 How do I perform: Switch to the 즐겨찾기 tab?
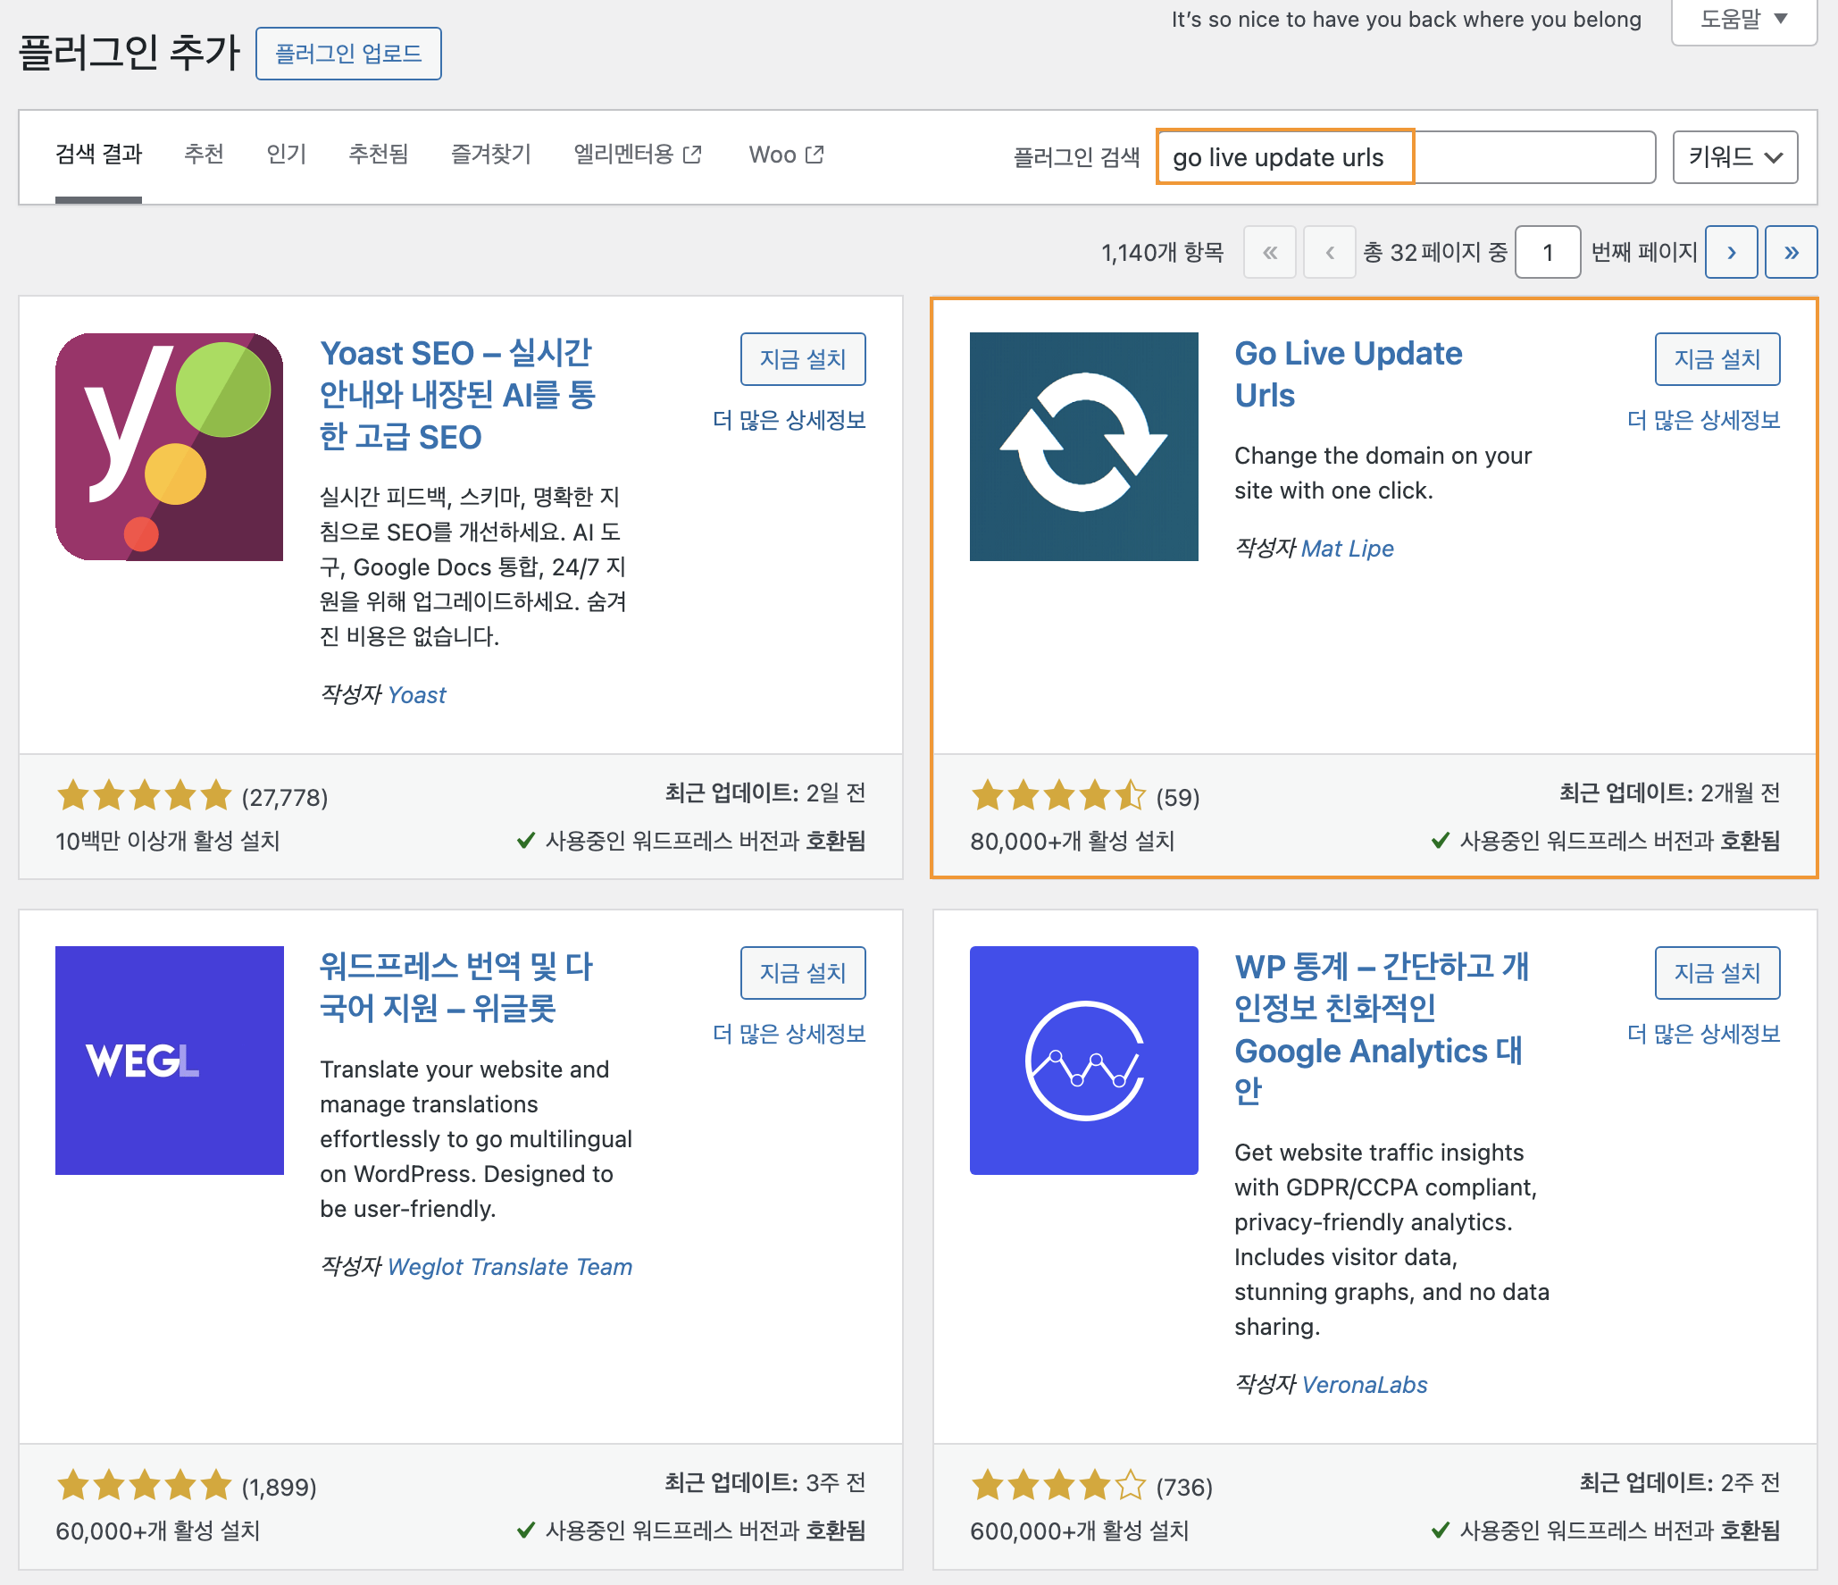[x=490, y=155]
